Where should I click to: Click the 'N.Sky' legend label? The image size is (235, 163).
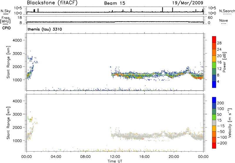point(6,11)
